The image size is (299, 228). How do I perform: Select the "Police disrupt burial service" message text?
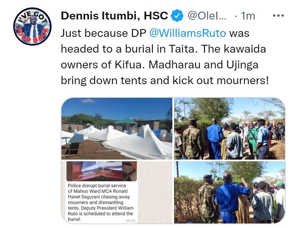pyautogui.click(x=100, y=202)
